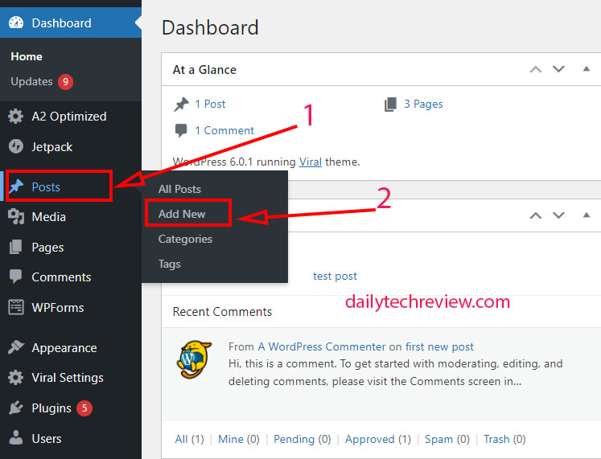Click the Plugins plug icon
Viewport: 601px width, 459px height.
(x=16, y=408)
